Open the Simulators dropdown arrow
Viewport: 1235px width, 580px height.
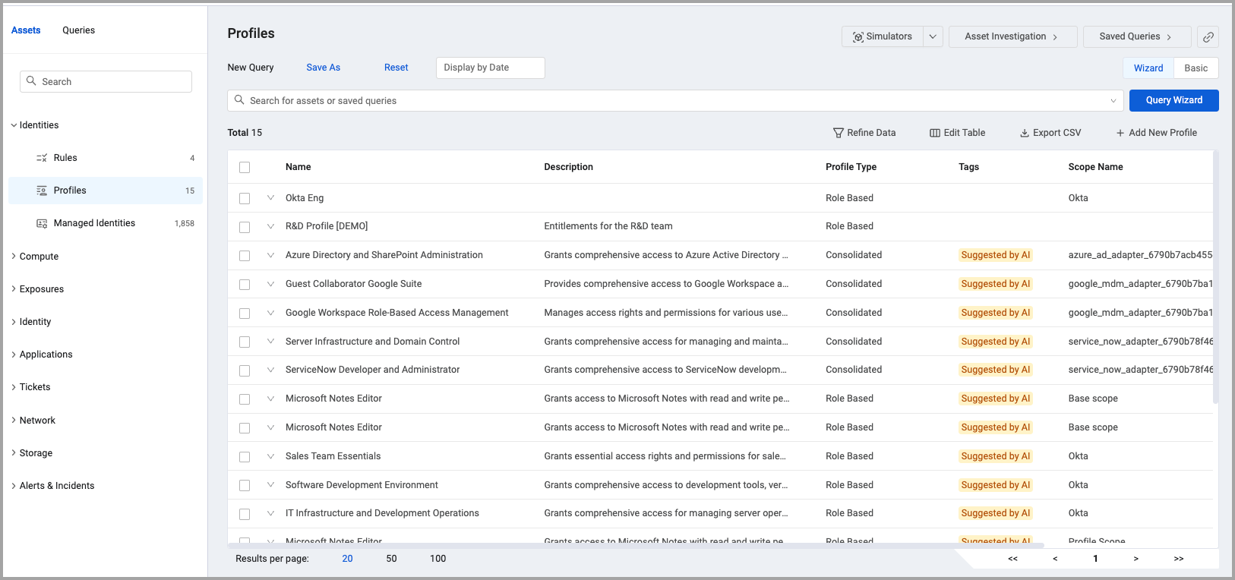933,36
